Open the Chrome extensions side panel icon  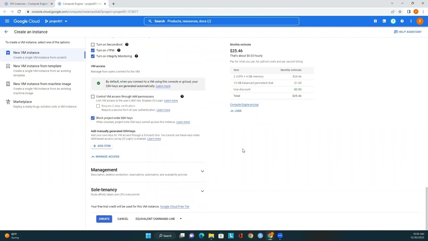coord(409,12)
